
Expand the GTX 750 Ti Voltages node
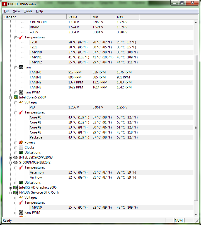tap(16, 198)
